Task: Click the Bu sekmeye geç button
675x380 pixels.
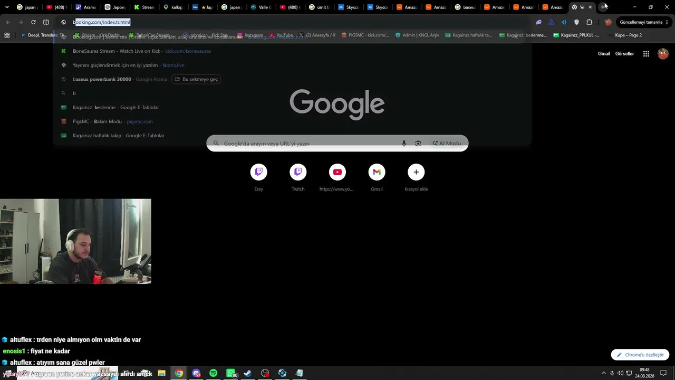Action: pos(196,79)
